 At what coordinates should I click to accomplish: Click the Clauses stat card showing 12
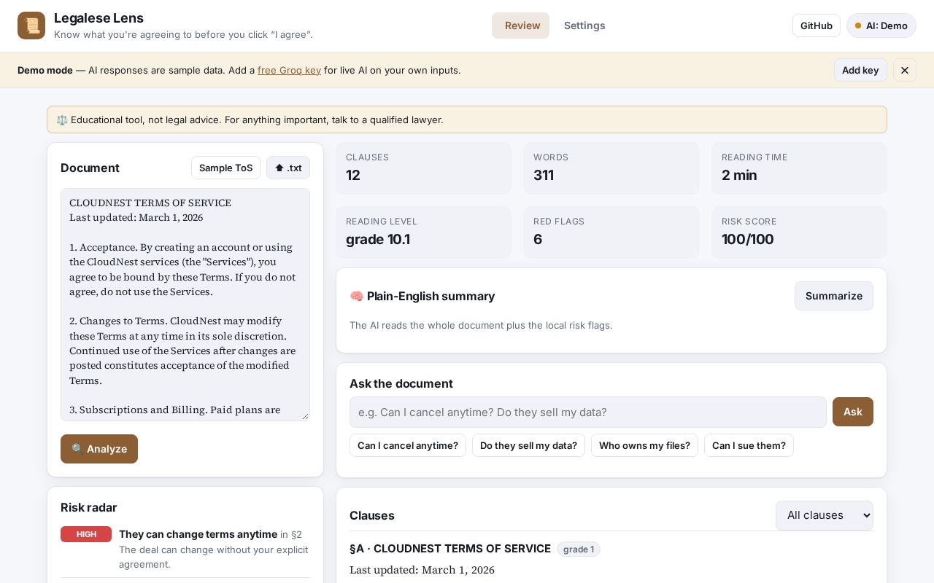(424, 168)
